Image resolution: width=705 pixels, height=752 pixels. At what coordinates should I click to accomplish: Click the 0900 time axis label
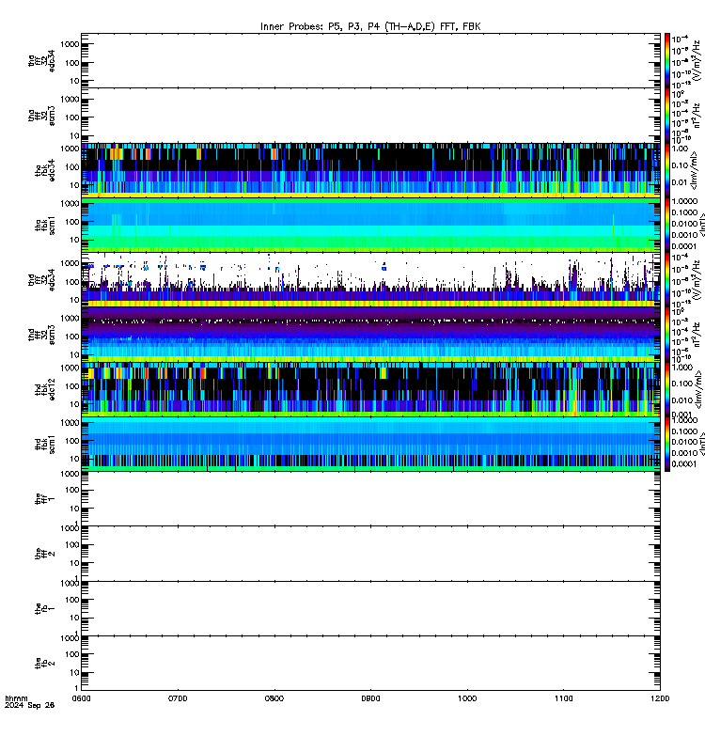370,698
